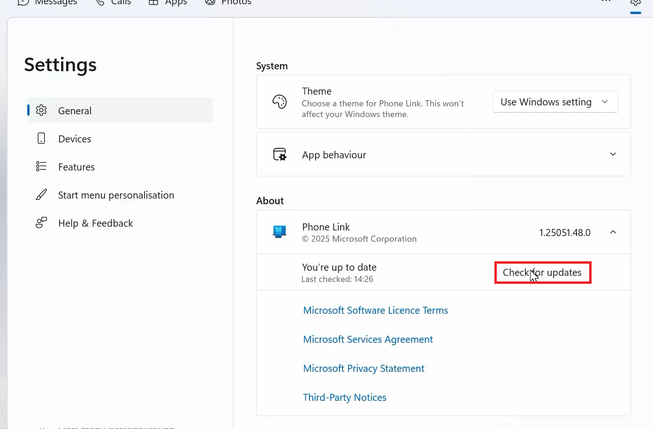
Task: Open the settings gear in top bar
Action: point(636,2)
